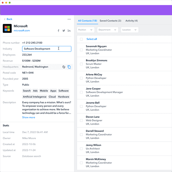Open Jenny Wilson contact name
The height and width of the screenshot is (172, 172).
(94, 145)
